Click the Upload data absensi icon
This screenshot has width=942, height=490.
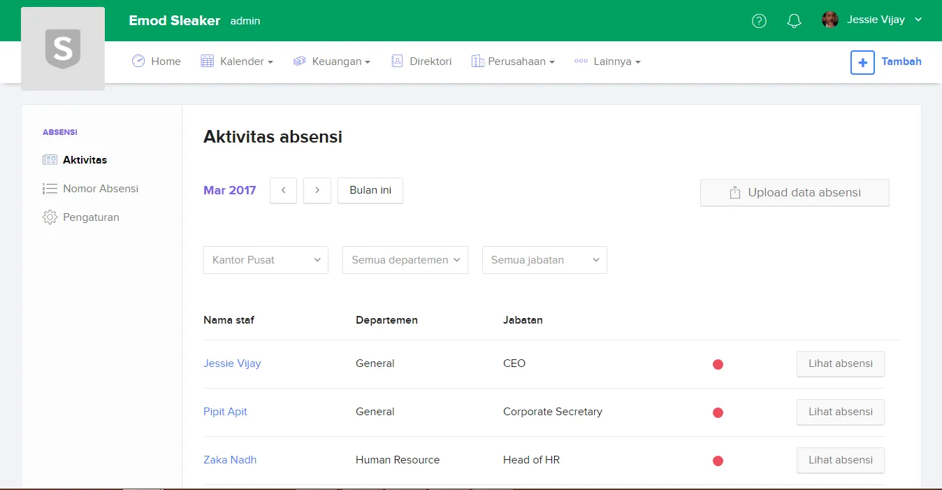coord(734,192)
